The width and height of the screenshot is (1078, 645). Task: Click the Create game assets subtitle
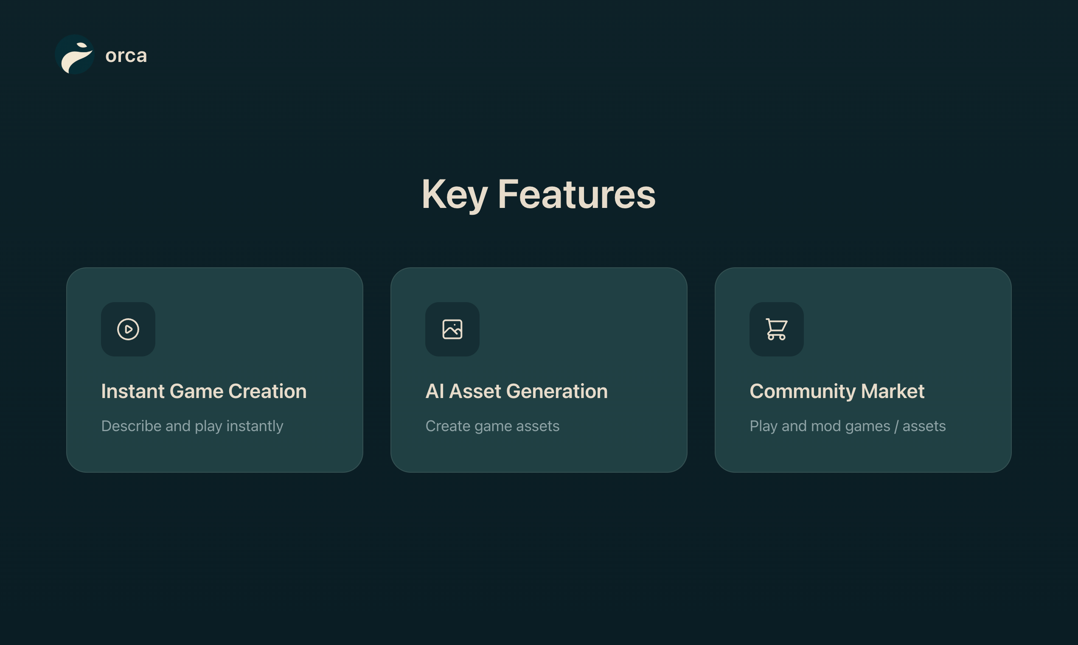492,426
